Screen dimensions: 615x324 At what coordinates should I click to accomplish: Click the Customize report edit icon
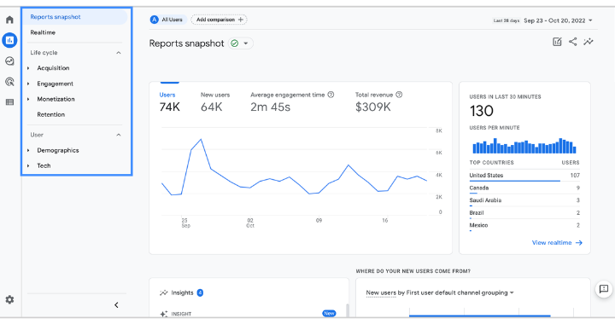[x=557, y=42]
